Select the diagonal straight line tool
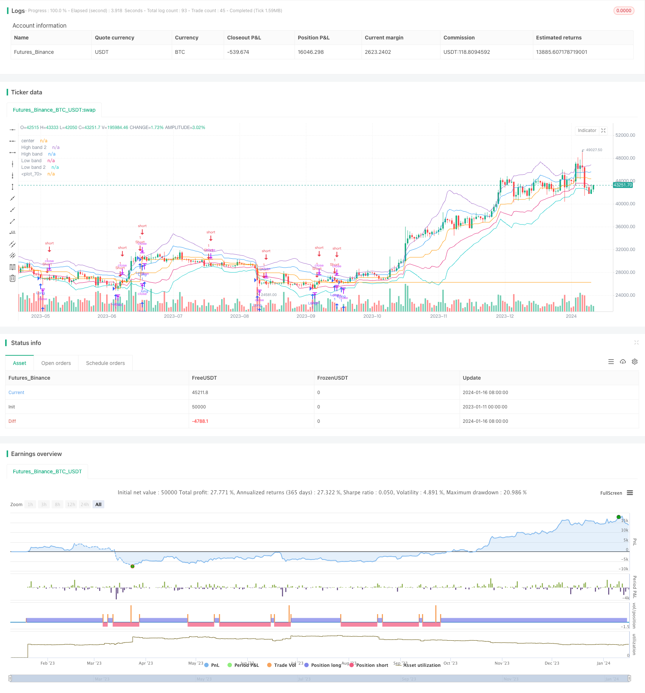Viewport: 645px width, 693px height. pos(13,198)
